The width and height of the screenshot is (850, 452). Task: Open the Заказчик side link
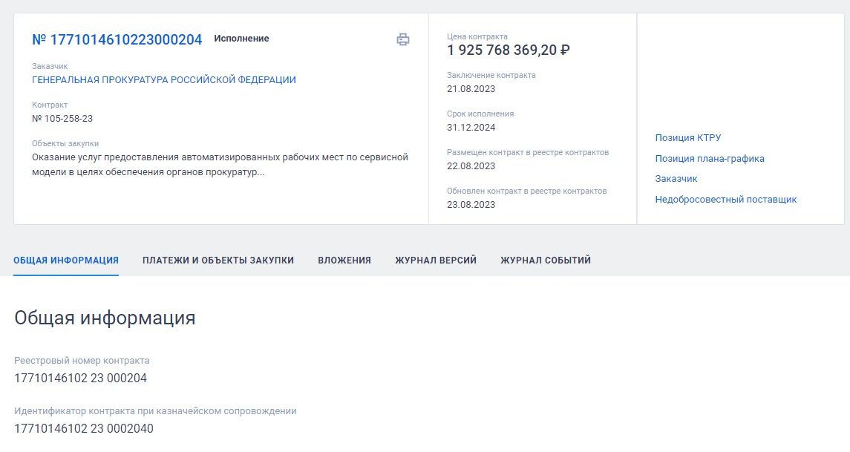(676, 178)
